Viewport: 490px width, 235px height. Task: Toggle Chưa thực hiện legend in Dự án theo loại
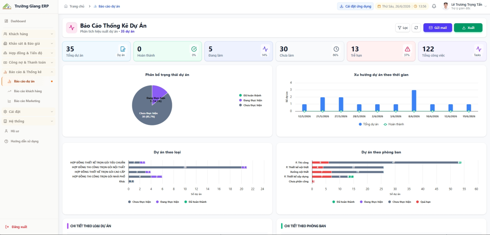pyautogui.click(x=139, y=202)
